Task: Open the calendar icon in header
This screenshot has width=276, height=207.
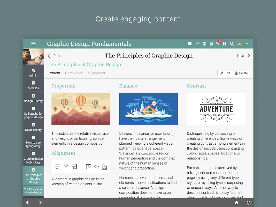Action: (204, 44)
